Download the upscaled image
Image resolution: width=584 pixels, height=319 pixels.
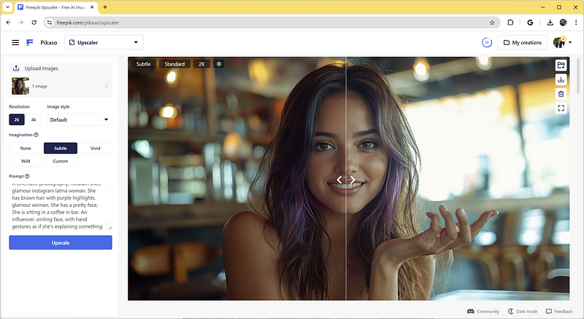(x=561, y=79)
